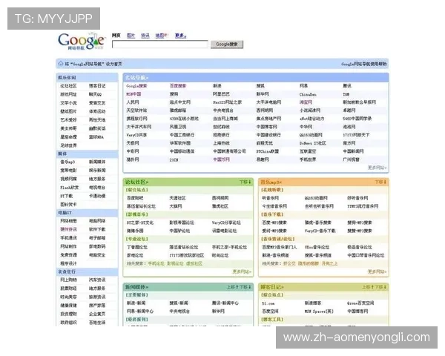Open the 中国新闻网 link
The width and height of the screenshot is (445, 356).
(x=353, y=151)
